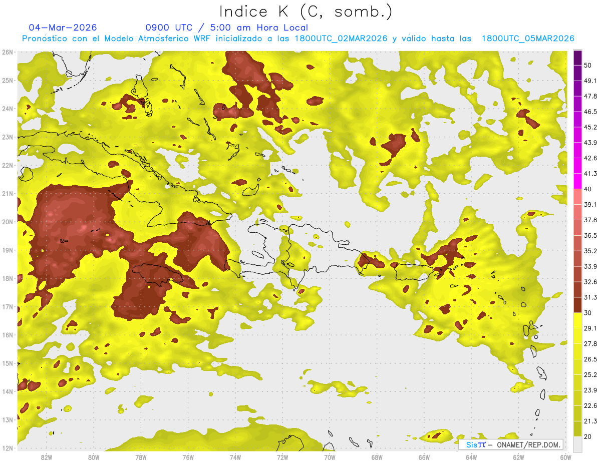Click the '47.8' color scale label
Image resolution: width=601 pixels, height=464 pixels.
[x=590, y=96]
